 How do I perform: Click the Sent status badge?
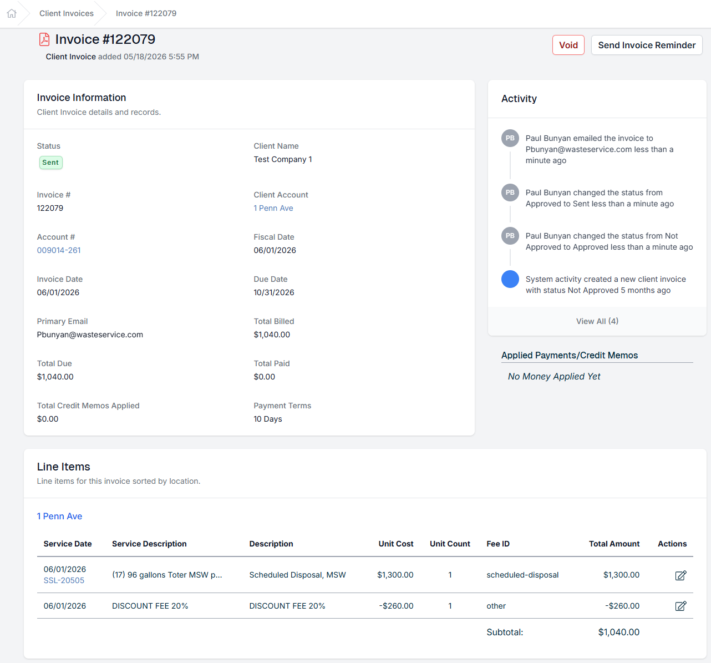[x=50, y=163]
